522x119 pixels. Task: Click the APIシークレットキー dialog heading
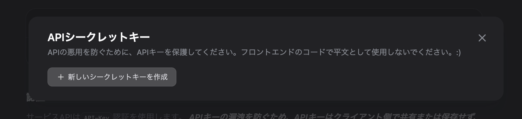click(x=99, y=37)
